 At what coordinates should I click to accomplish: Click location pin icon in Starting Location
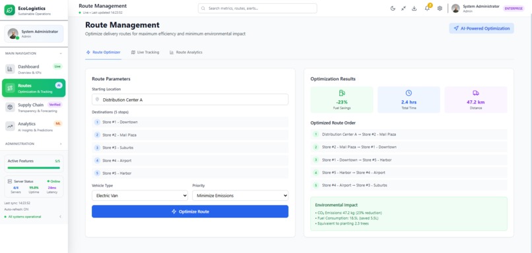pyautogui.click(x=98, y=99)
